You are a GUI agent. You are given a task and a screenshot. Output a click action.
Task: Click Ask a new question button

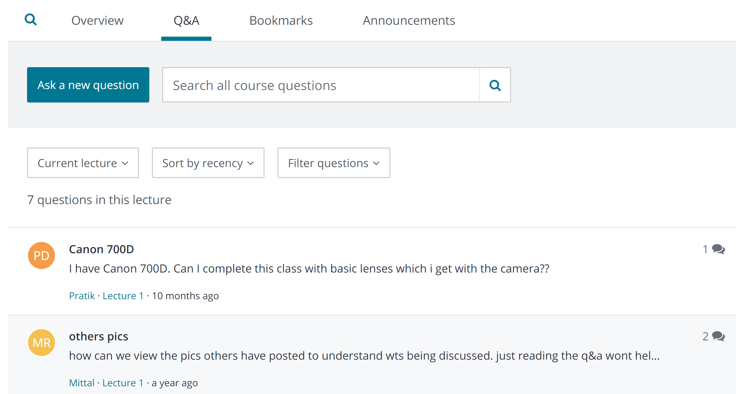pyautogui.click(x=88, y=85)
